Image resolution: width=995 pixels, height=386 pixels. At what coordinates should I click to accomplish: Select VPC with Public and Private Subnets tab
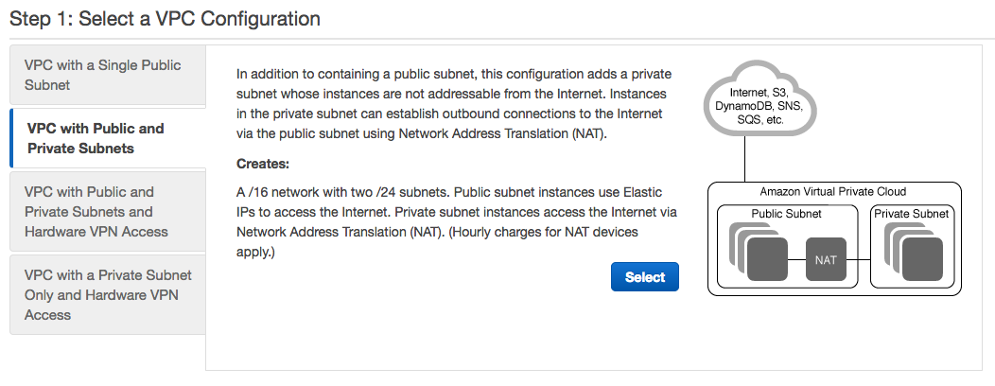point(109,138)
